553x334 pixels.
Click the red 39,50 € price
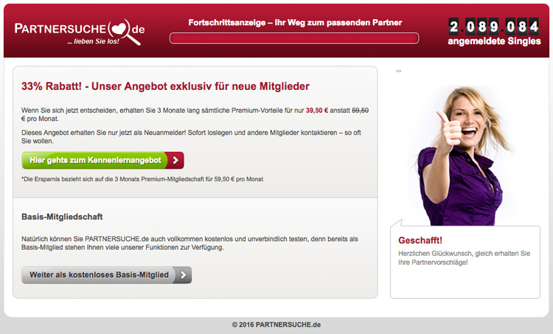click(317, 111)
